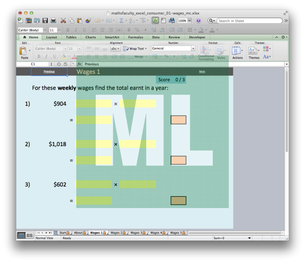
Task: Click the Actions icon in Cells group
Action: click(x=237, y=52)
